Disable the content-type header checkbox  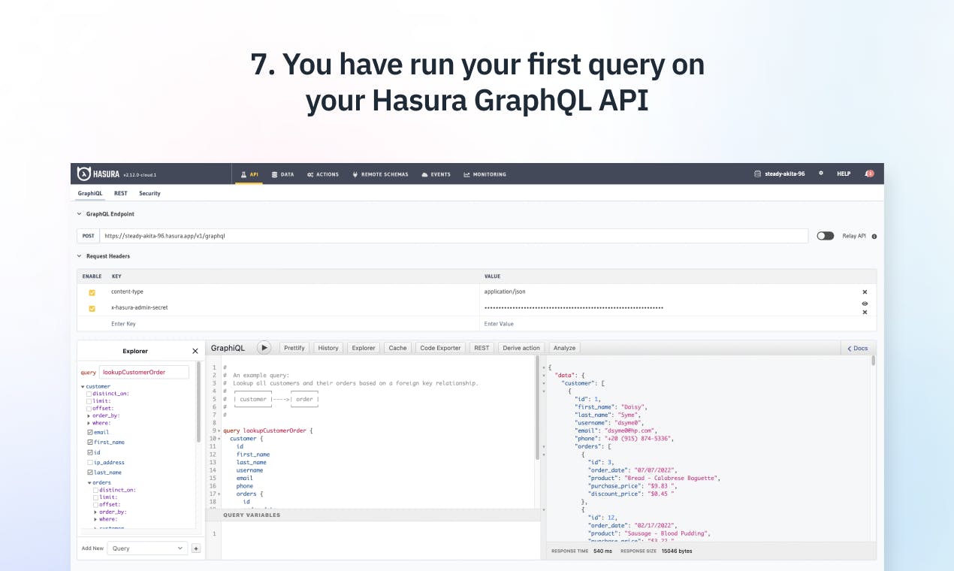(92, 292)
